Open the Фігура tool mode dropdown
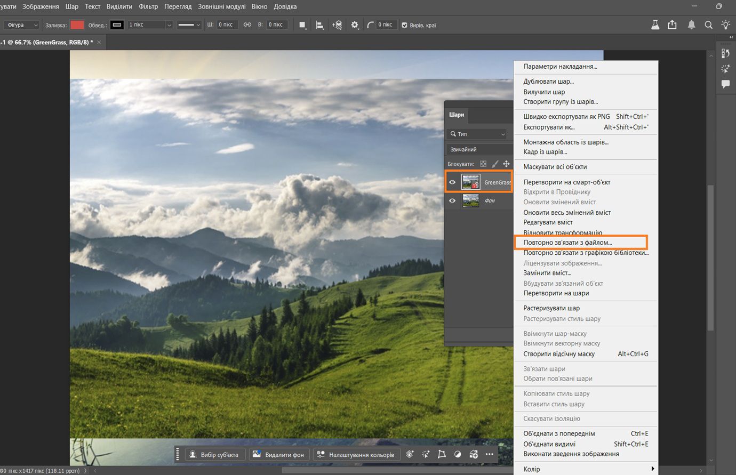Viewport: 736px width, 475px height. (22, 25)
